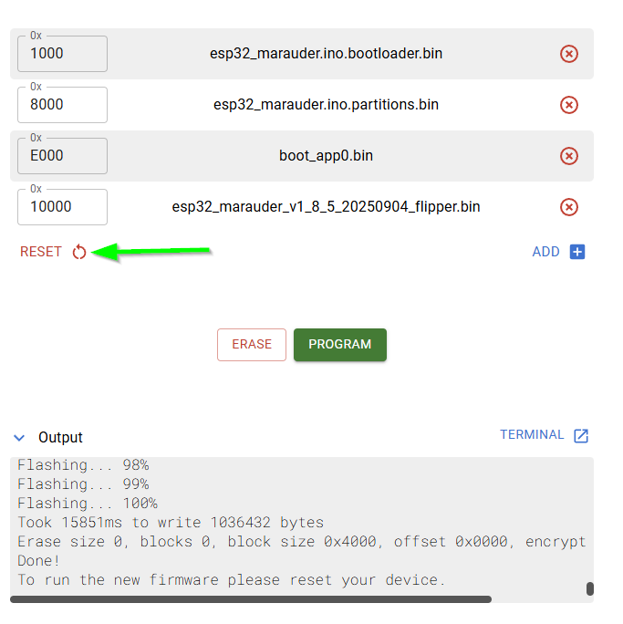
Task: Click the blue plus Add icon
Action: click(x=576, y=252)
